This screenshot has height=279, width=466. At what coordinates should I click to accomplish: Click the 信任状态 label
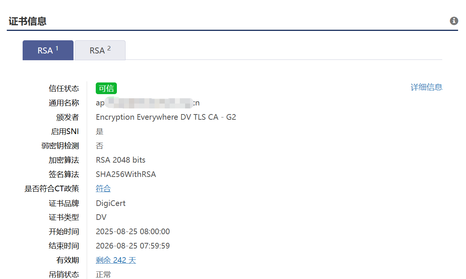point(64,88)
